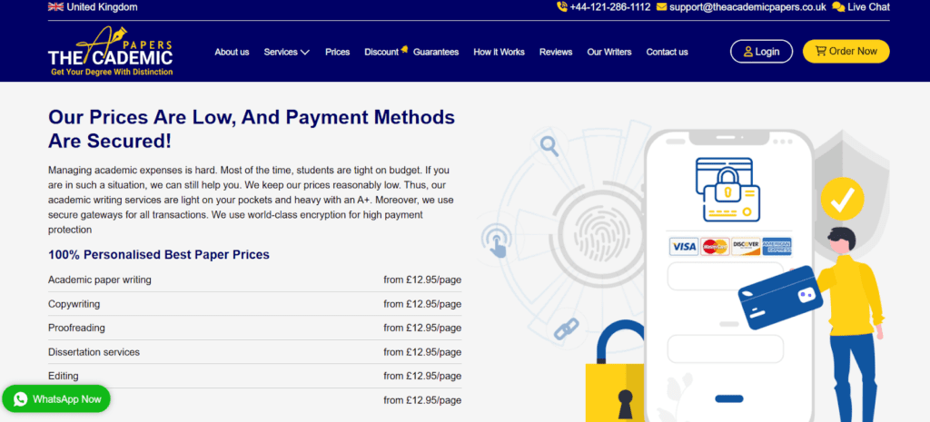Click the WhatsApp Now button
This screenshot has height=422, width=930.
pyautogui.click(x=56, y=399)
